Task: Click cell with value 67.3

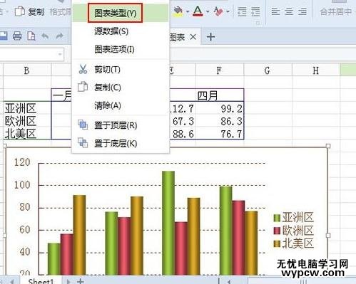Action: (x=183, y=121)
